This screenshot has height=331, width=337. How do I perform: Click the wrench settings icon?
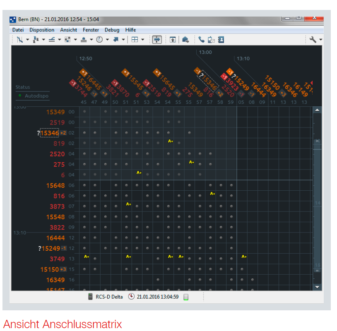(313, 40)
